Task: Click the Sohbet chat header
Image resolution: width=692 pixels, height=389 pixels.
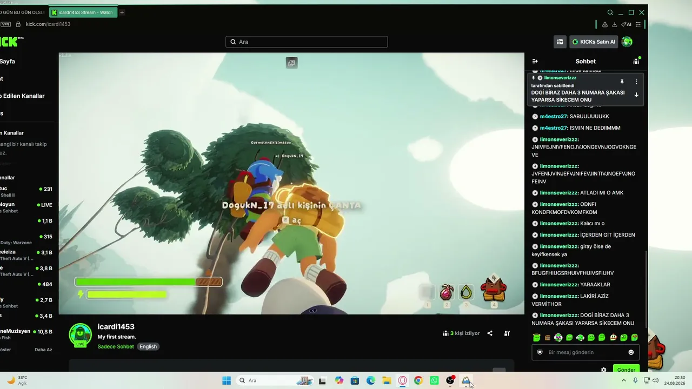Action: click(x=585, y=61)
